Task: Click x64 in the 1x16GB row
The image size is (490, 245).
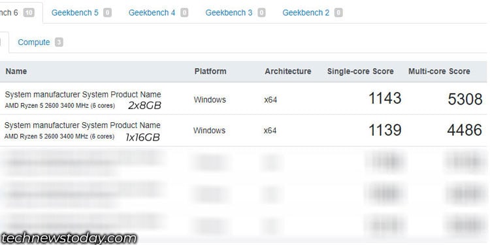Action: pos(270,131)
